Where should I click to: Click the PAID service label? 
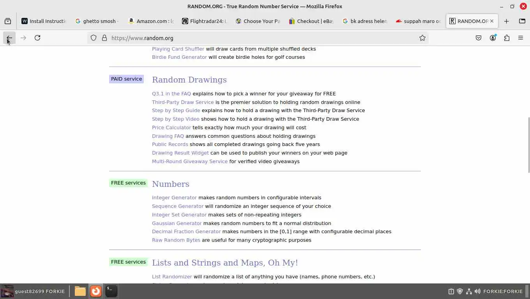click(127, 79)
